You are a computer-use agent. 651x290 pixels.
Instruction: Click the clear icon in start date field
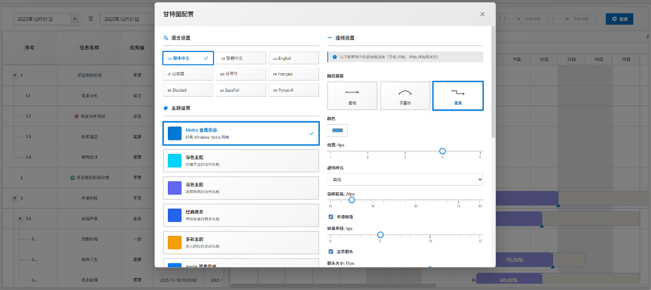point(74,19)
